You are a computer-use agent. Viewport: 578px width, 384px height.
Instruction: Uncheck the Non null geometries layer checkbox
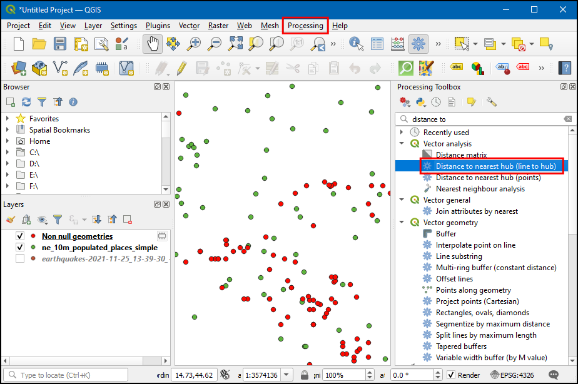[20, 236]
